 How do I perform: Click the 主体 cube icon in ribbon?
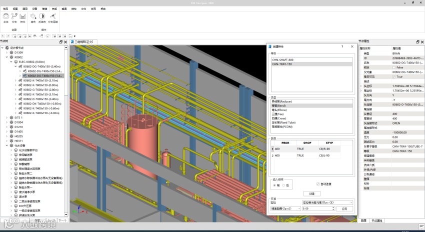(6, 17)
